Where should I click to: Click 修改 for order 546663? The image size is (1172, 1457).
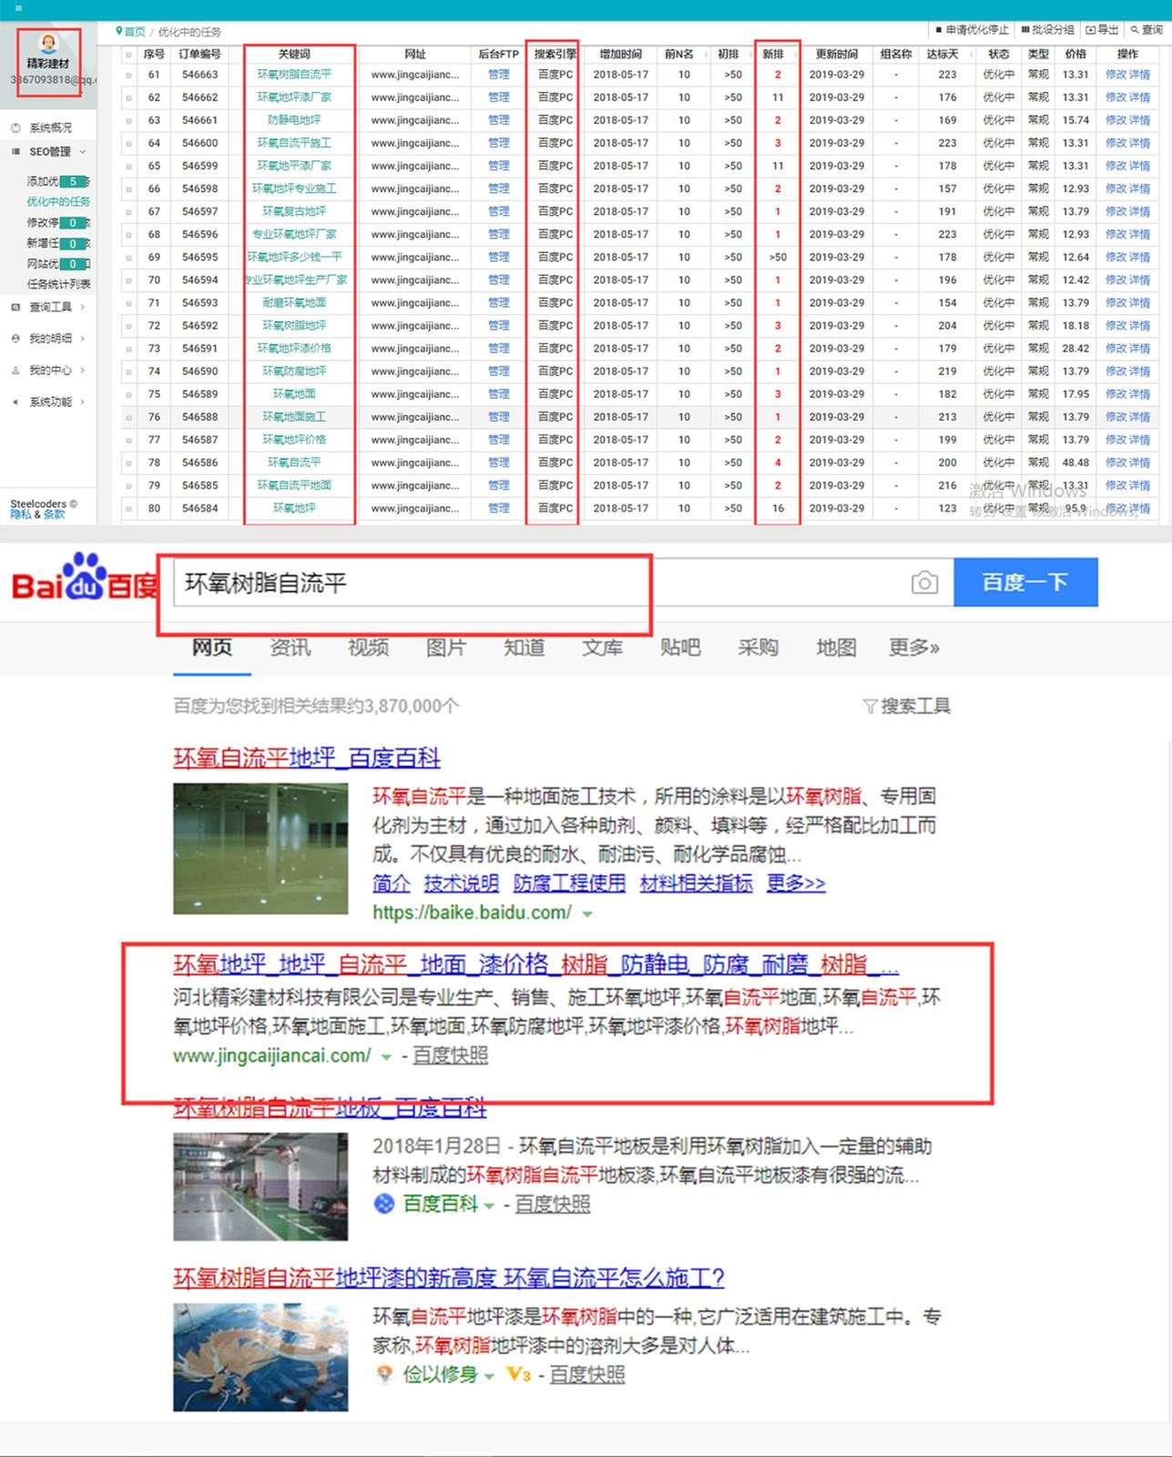[x=1116, y=75]
